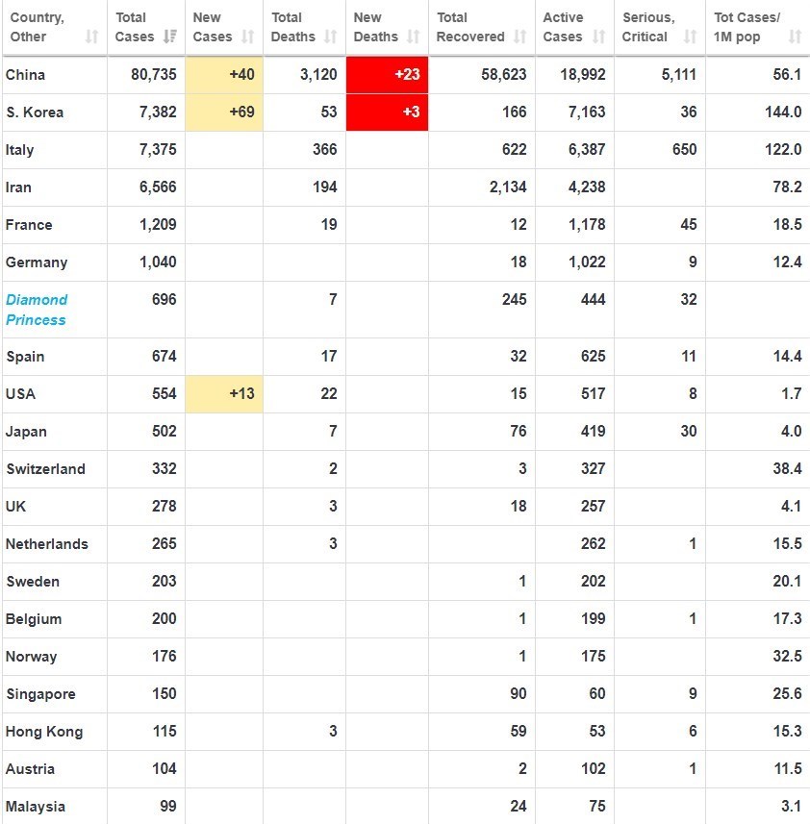Click Tot Cases/1M pop sort icon

pyautogui.click(x=795, y=37)
